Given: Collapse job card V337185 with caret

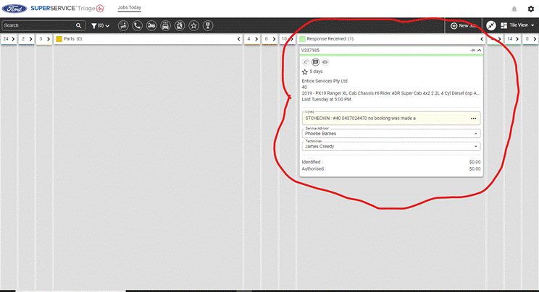Looking at the screenshot, I should (x=479, y=51).
